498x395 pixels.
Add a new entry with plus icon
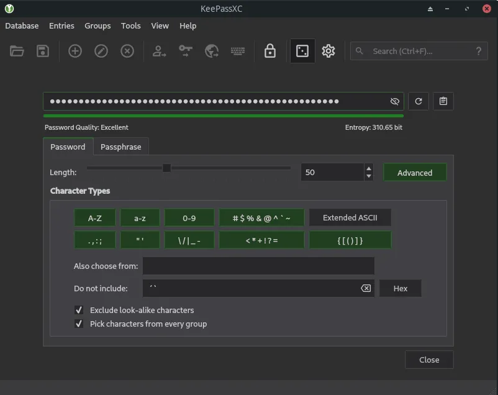click(75, 51)
